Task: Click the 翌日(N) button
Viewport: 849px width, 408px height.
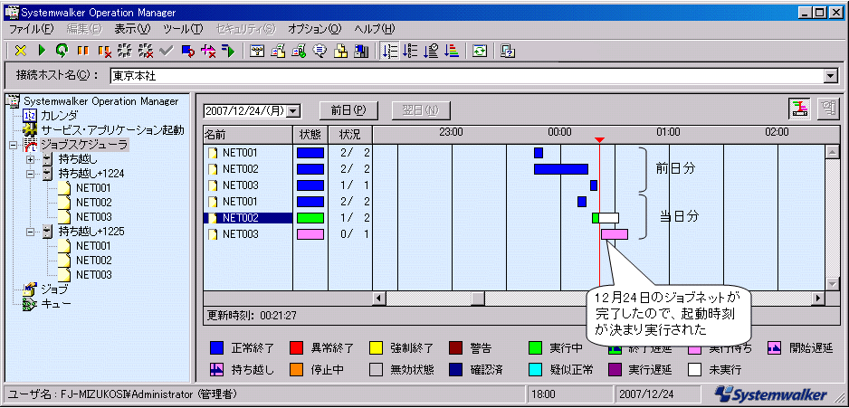Action: pyautogui.click(x=421, y=110)
